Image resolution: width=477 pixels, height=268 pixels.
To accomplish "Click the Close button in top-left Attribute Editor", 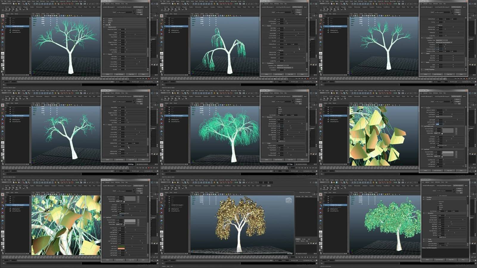I will pos(143,74).
